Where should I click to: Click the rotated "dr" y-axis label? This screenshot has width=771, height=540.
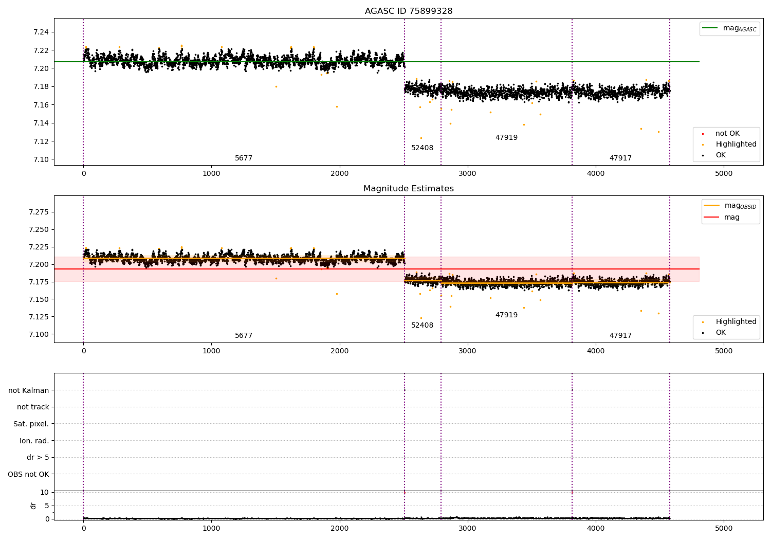tap(33, 506)
